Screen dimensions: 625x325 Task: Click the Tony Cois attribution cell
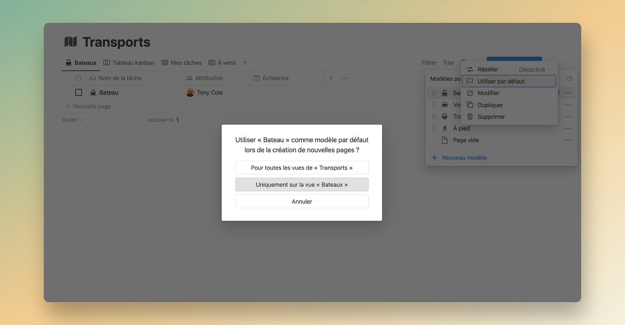[216, 92]
